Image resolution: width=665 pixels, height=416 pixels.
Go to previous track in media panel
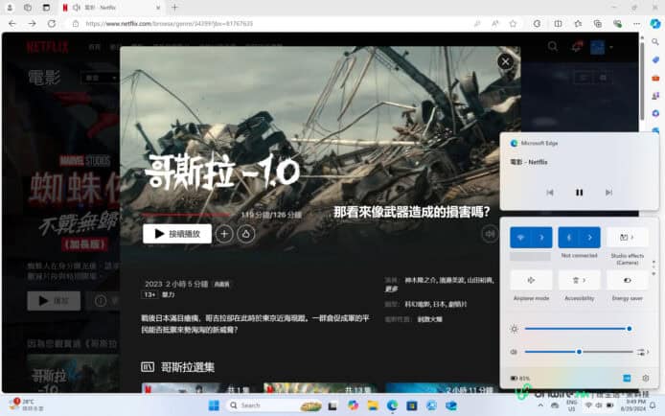[x=549, y=193]
